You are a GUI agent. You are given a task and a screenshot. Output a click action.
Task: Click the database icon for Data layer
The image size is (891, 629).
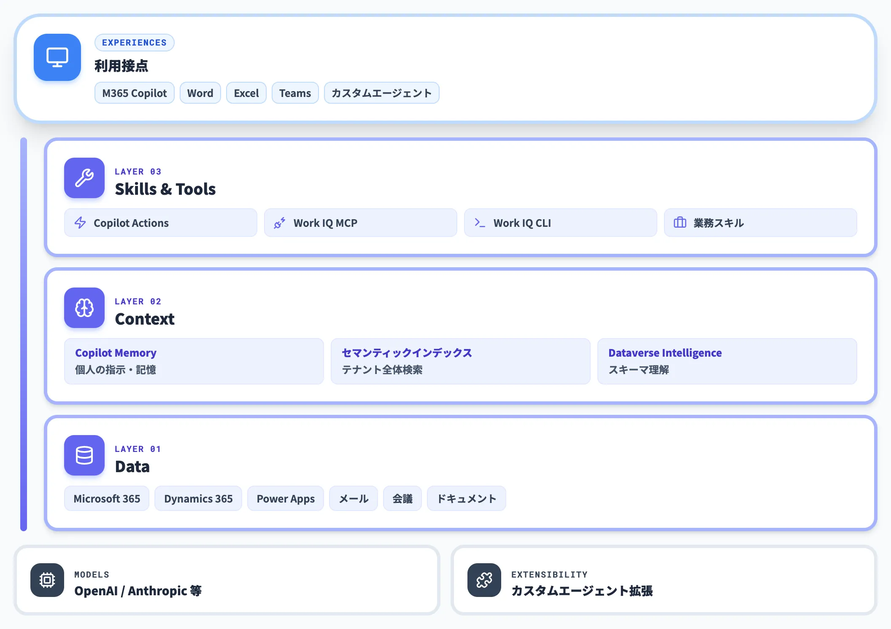(x=84, y=455)
